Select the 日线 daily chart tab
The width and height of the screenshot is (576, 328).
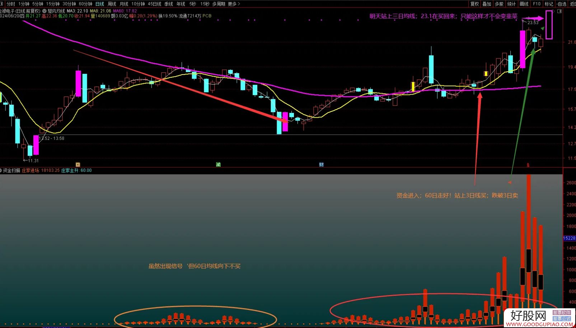100,4
